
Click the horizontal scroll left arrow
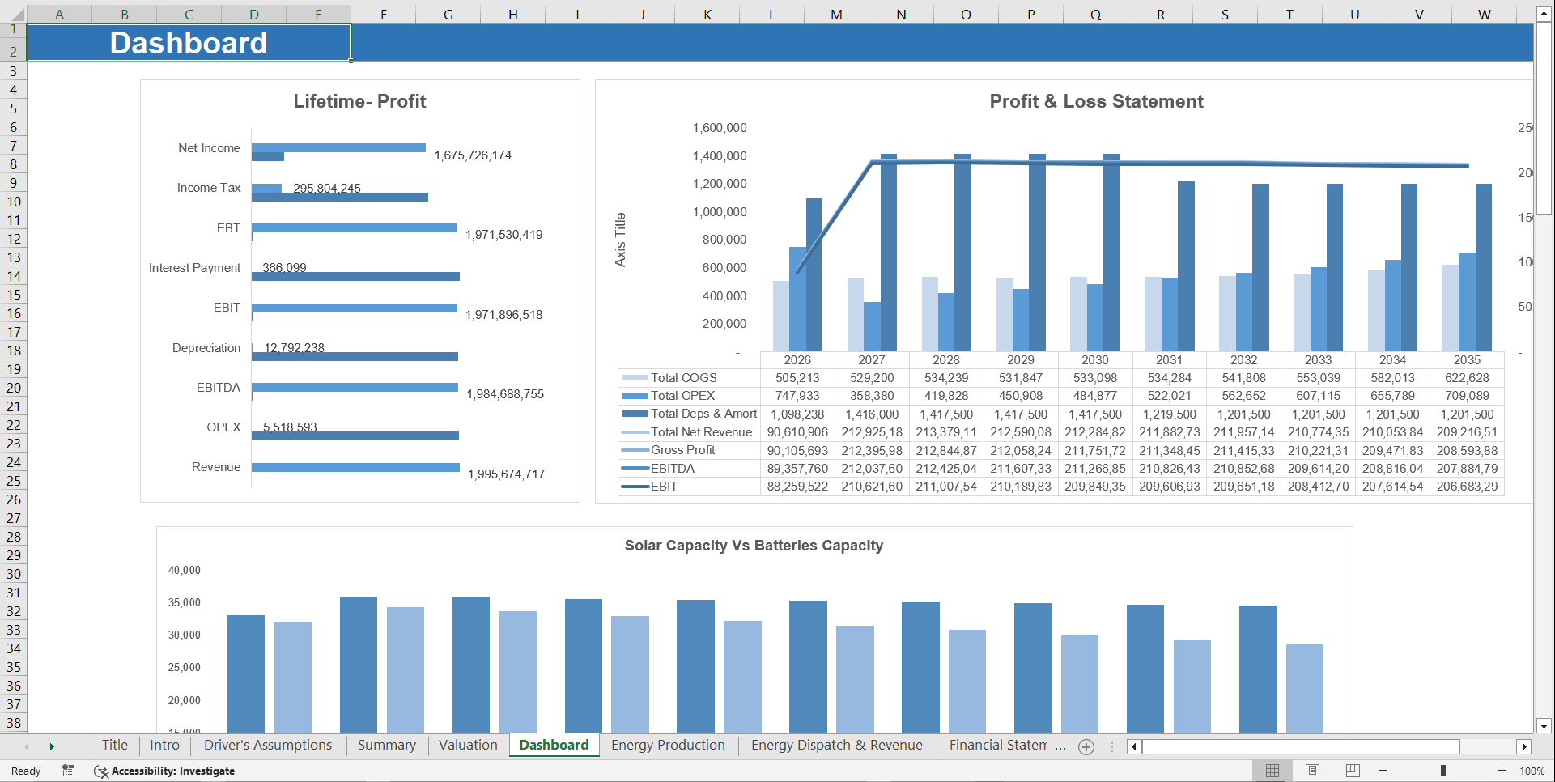(1133, 746)
